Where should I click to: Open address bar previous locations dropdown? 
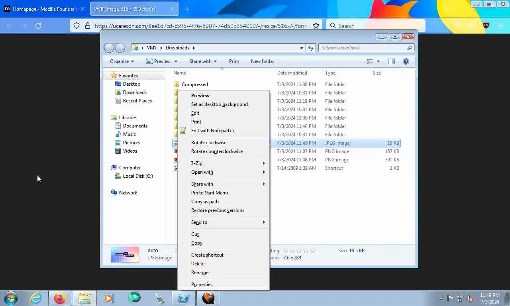302,48
